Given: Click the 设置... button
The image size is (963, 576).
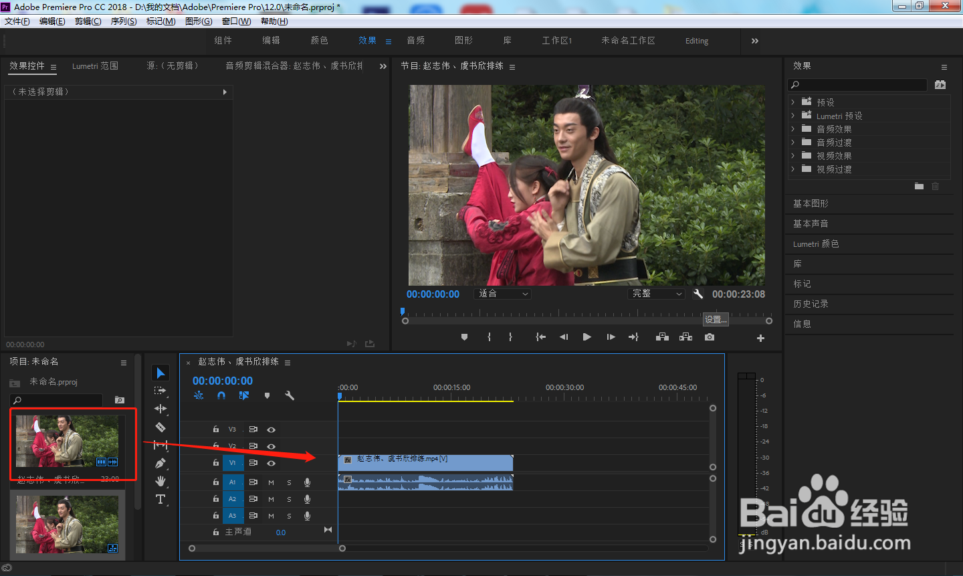Looking at the screenshot, I should 716,320.
